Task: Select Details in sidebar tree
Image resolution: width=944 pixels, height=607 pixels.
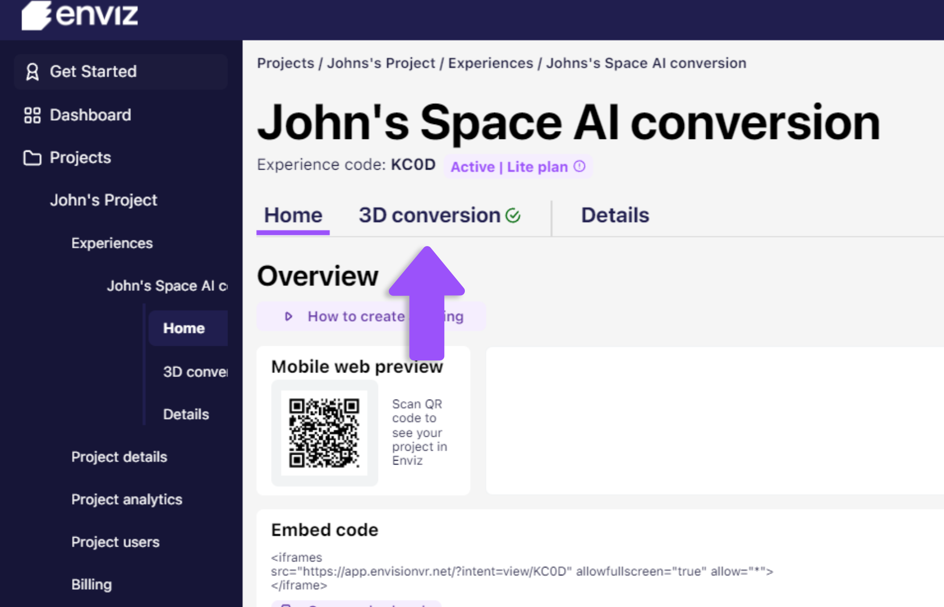Action: pos(186,414)
